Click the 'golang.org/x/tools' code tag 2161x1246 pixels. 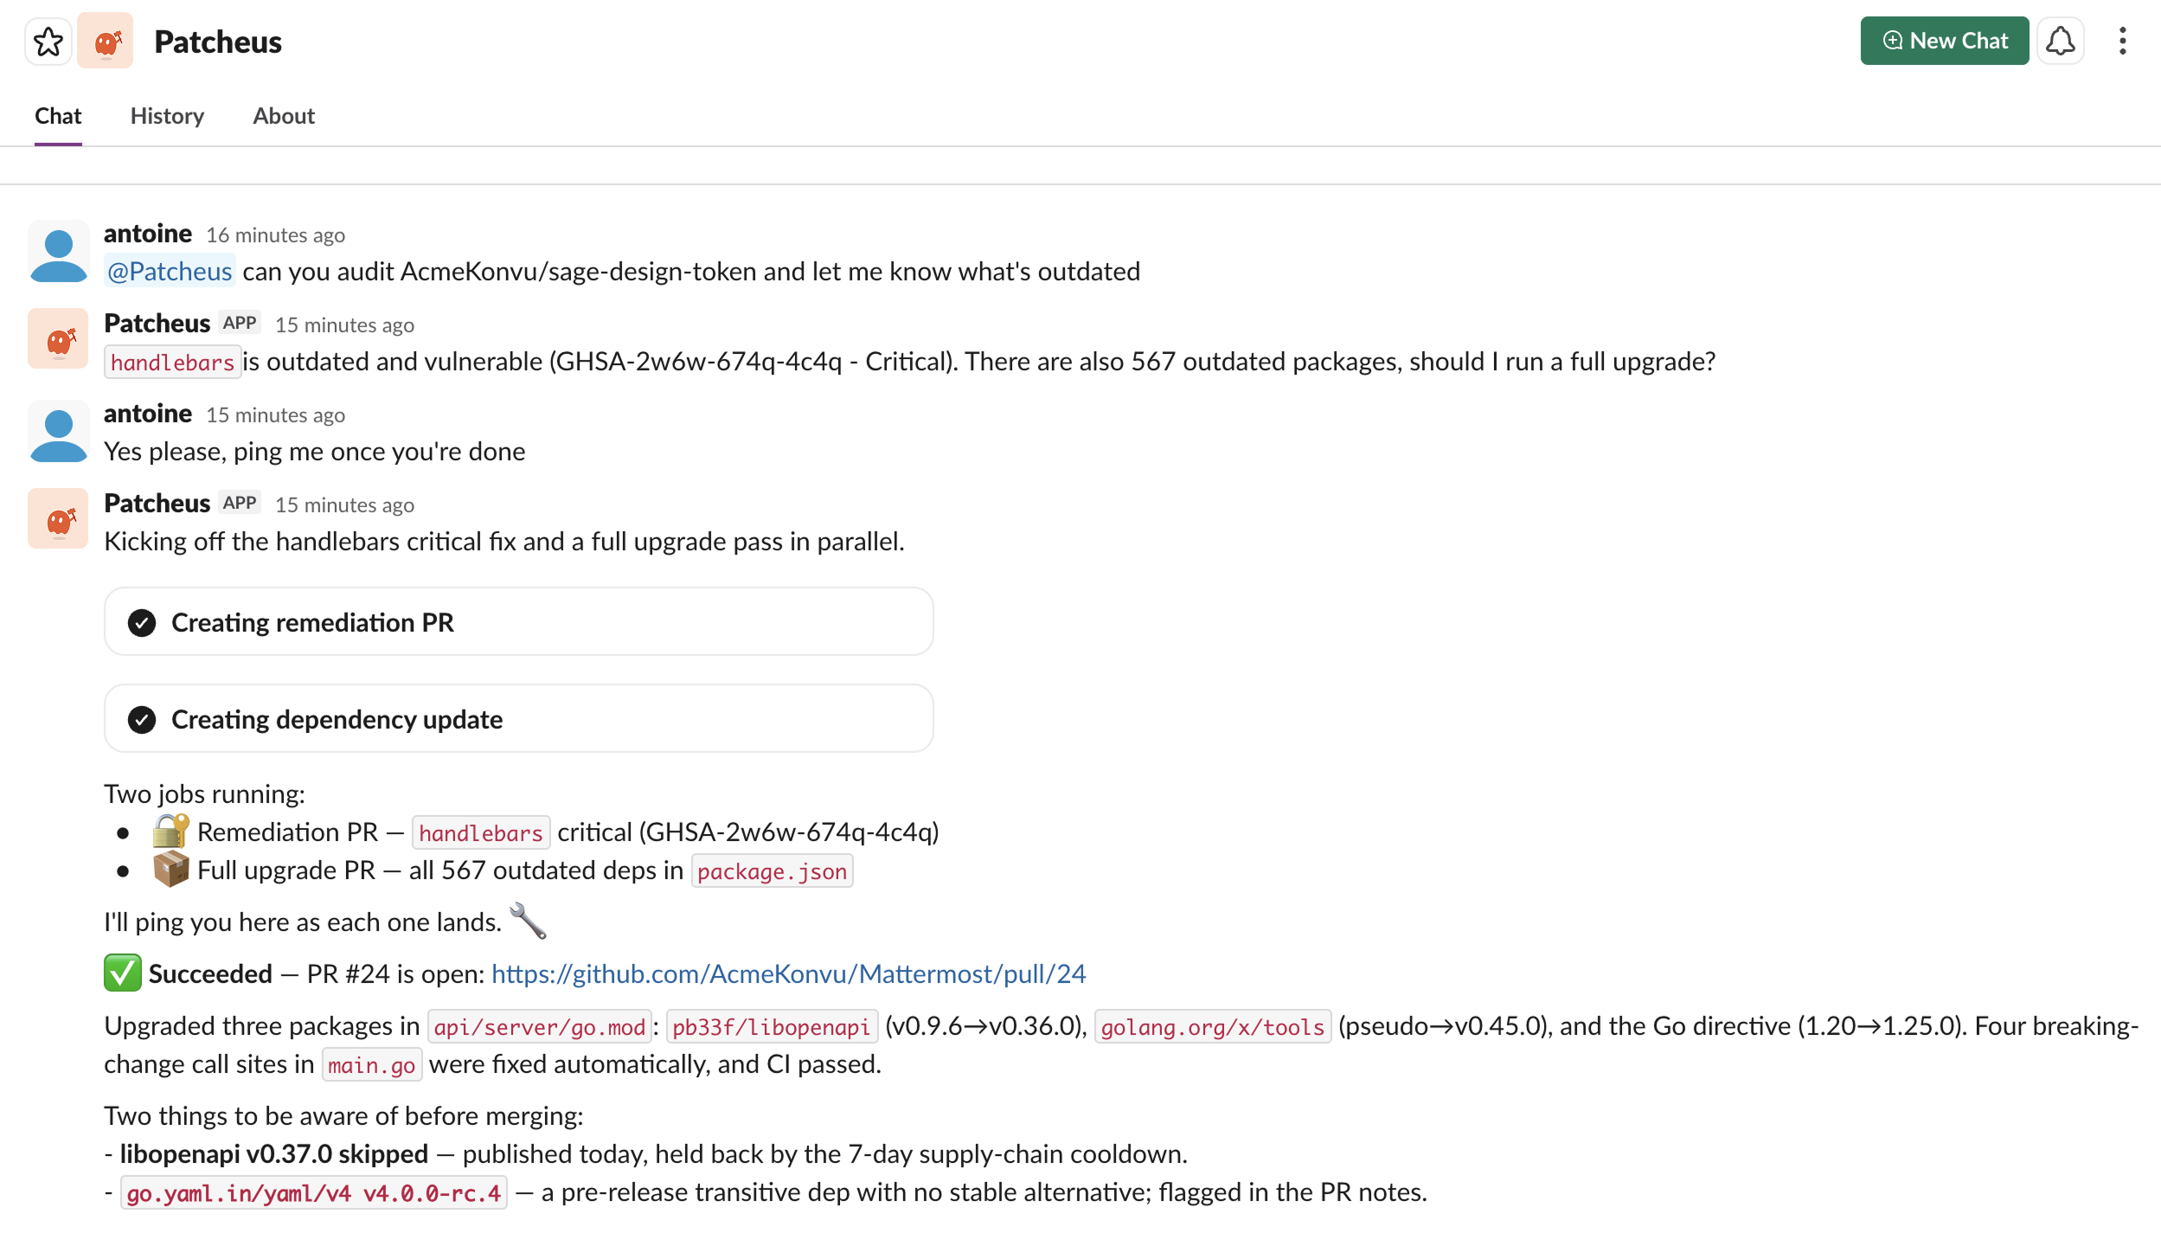pyautogui.click(x=1212, y=1027)
